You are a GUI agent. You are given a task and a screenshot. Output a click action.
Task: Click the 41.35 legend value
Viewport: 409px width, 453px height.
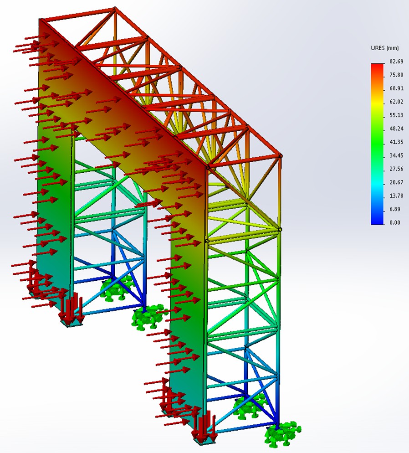point(396,142)
